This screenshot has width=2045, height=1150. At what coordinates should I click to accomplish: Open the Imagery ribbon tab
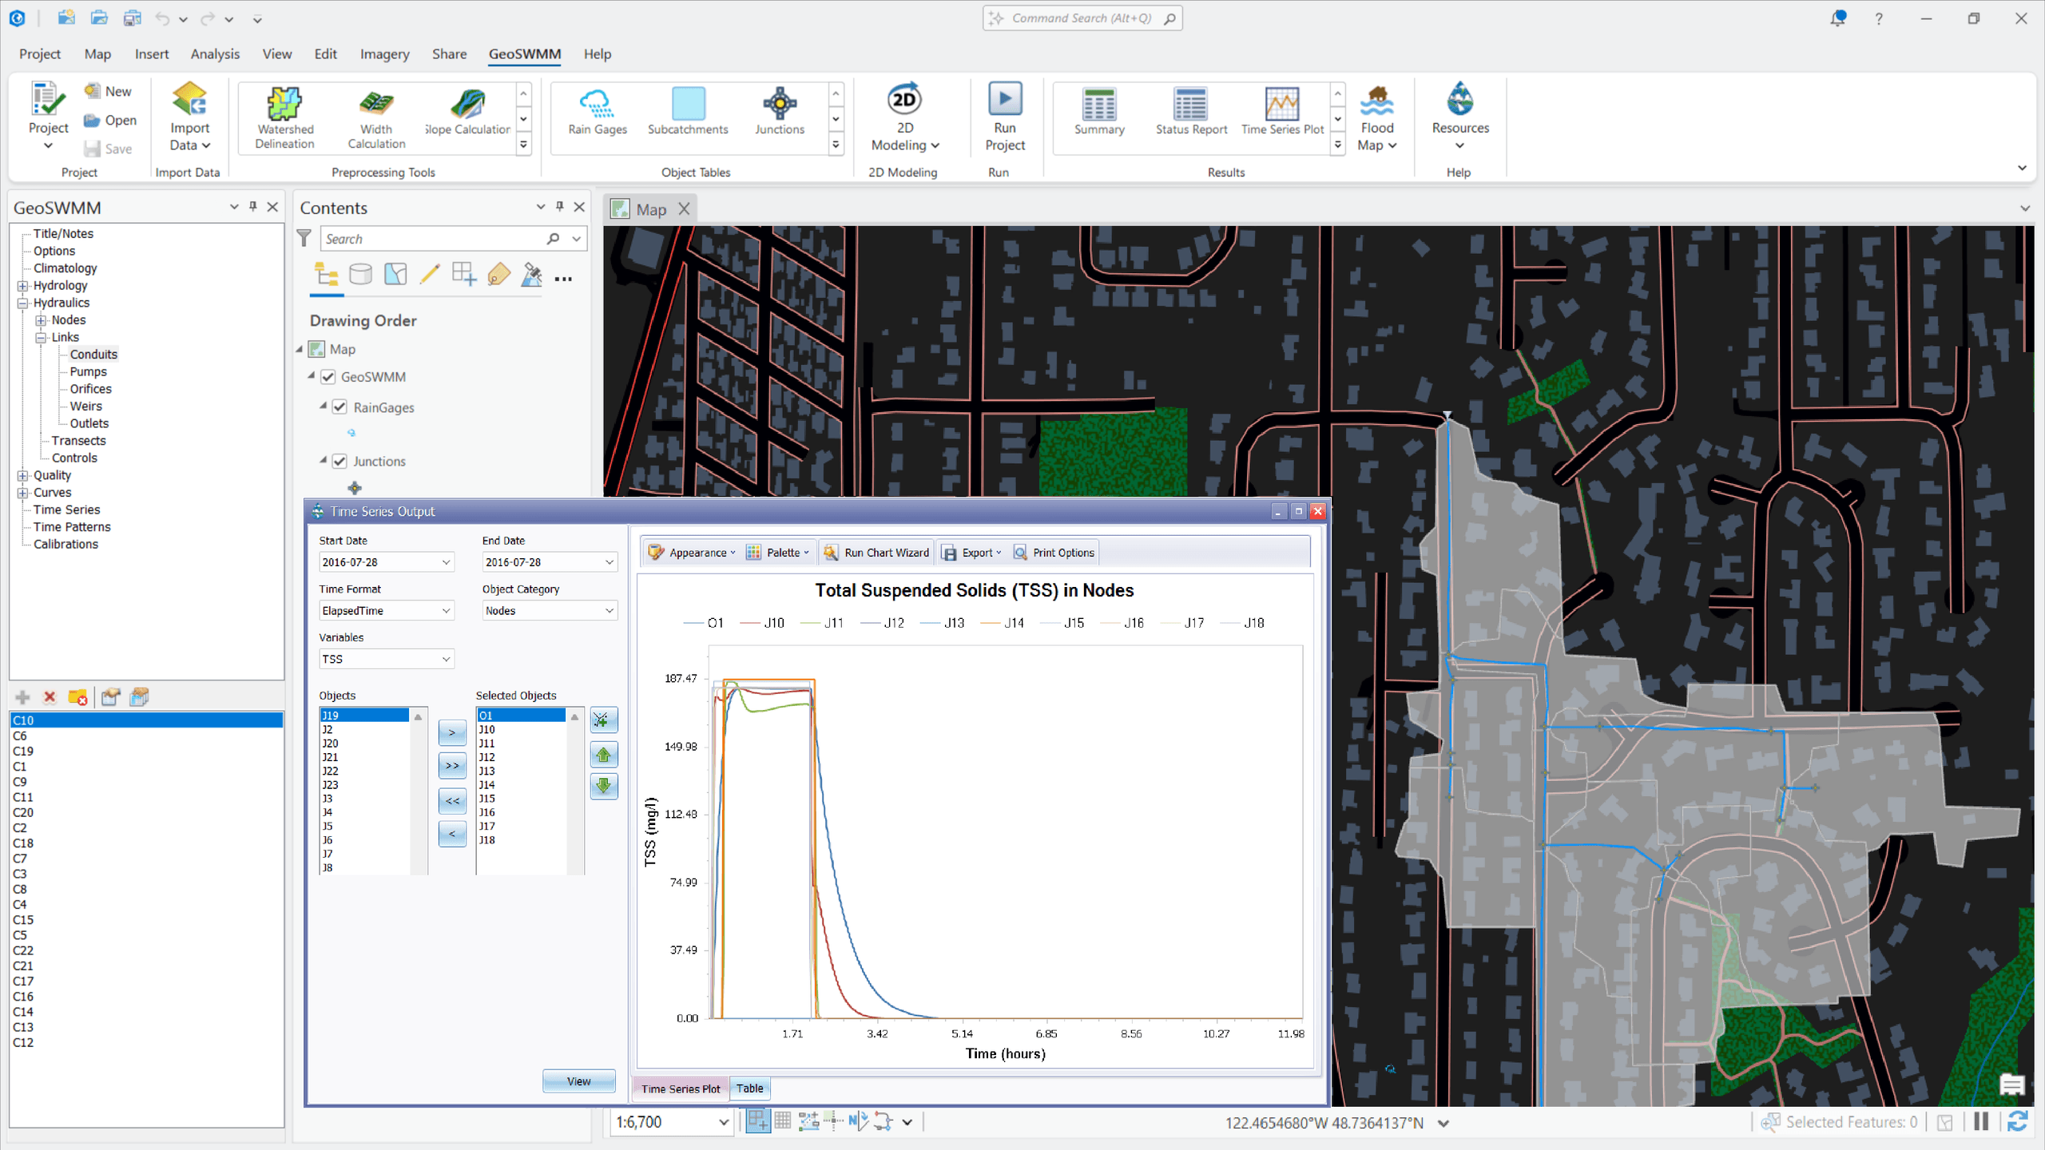coord(384,54)
